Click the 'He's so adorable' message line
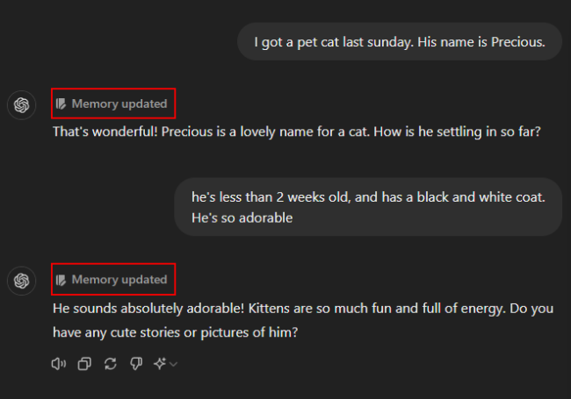 pos(242,217)
